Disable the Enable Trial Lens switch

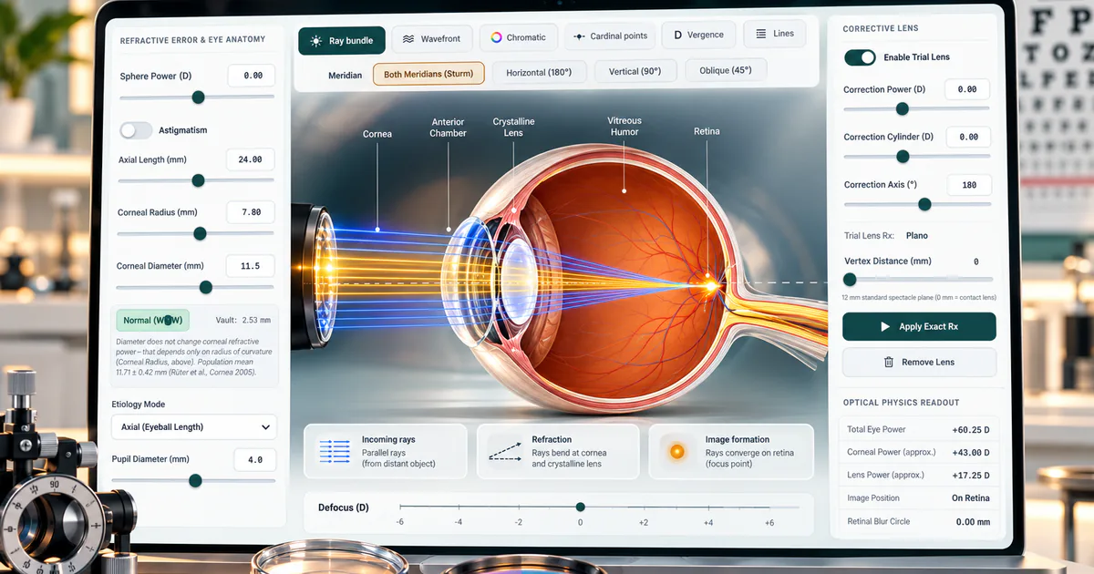click(x=860, y=57)
